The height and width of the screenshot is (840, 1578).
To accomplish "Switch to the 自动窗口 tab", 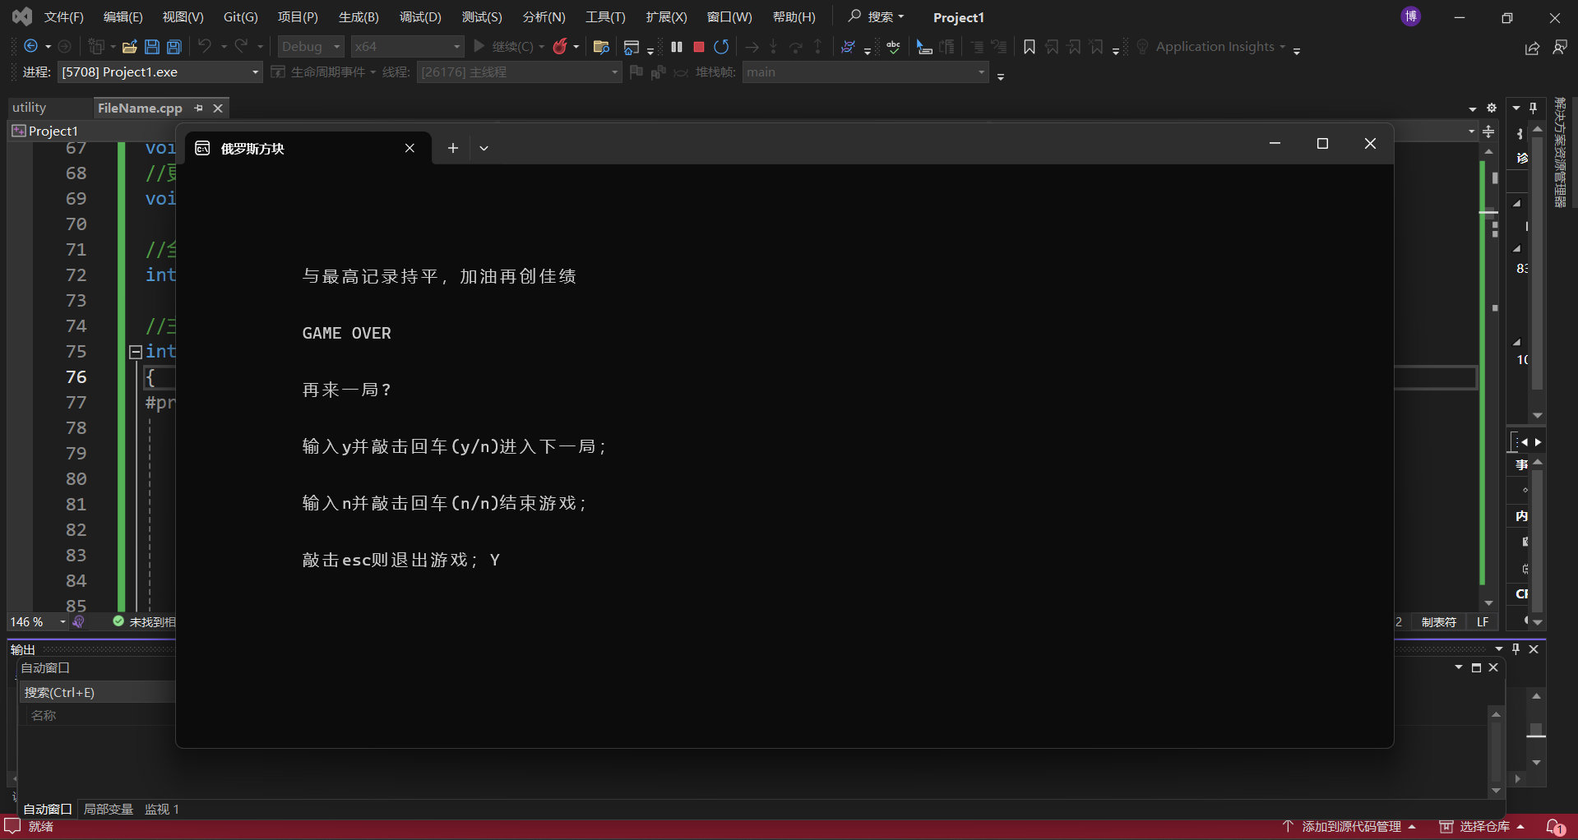I will coord(48,810).
